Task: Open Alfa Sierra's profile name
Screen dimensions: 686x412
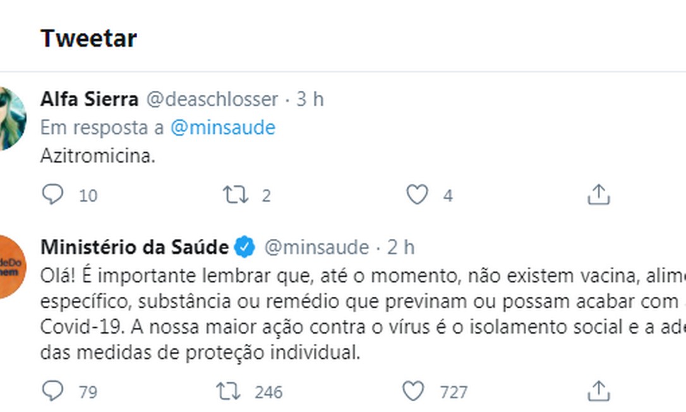Action: 89,99
